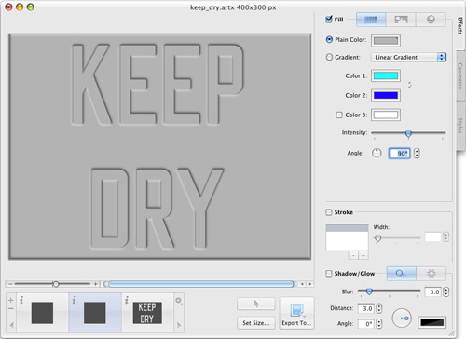Click the fill Angle dial
This screenshot has height=339, width=466.
377,153
